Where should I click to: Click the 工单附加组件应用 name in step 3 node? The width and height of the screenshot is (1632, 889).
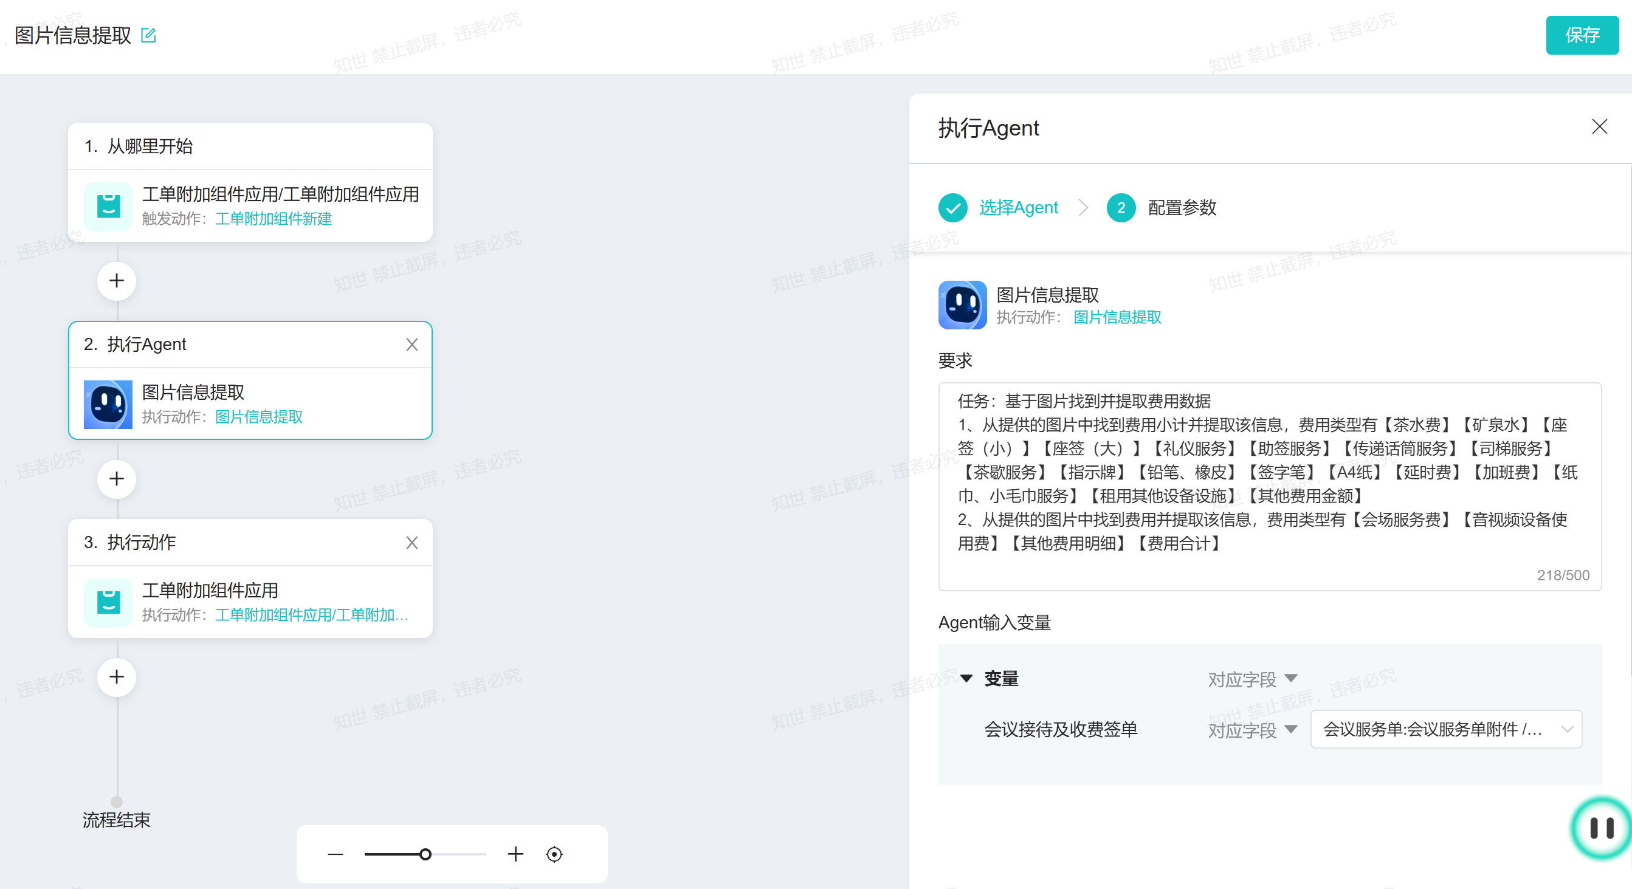pos(210,591)
